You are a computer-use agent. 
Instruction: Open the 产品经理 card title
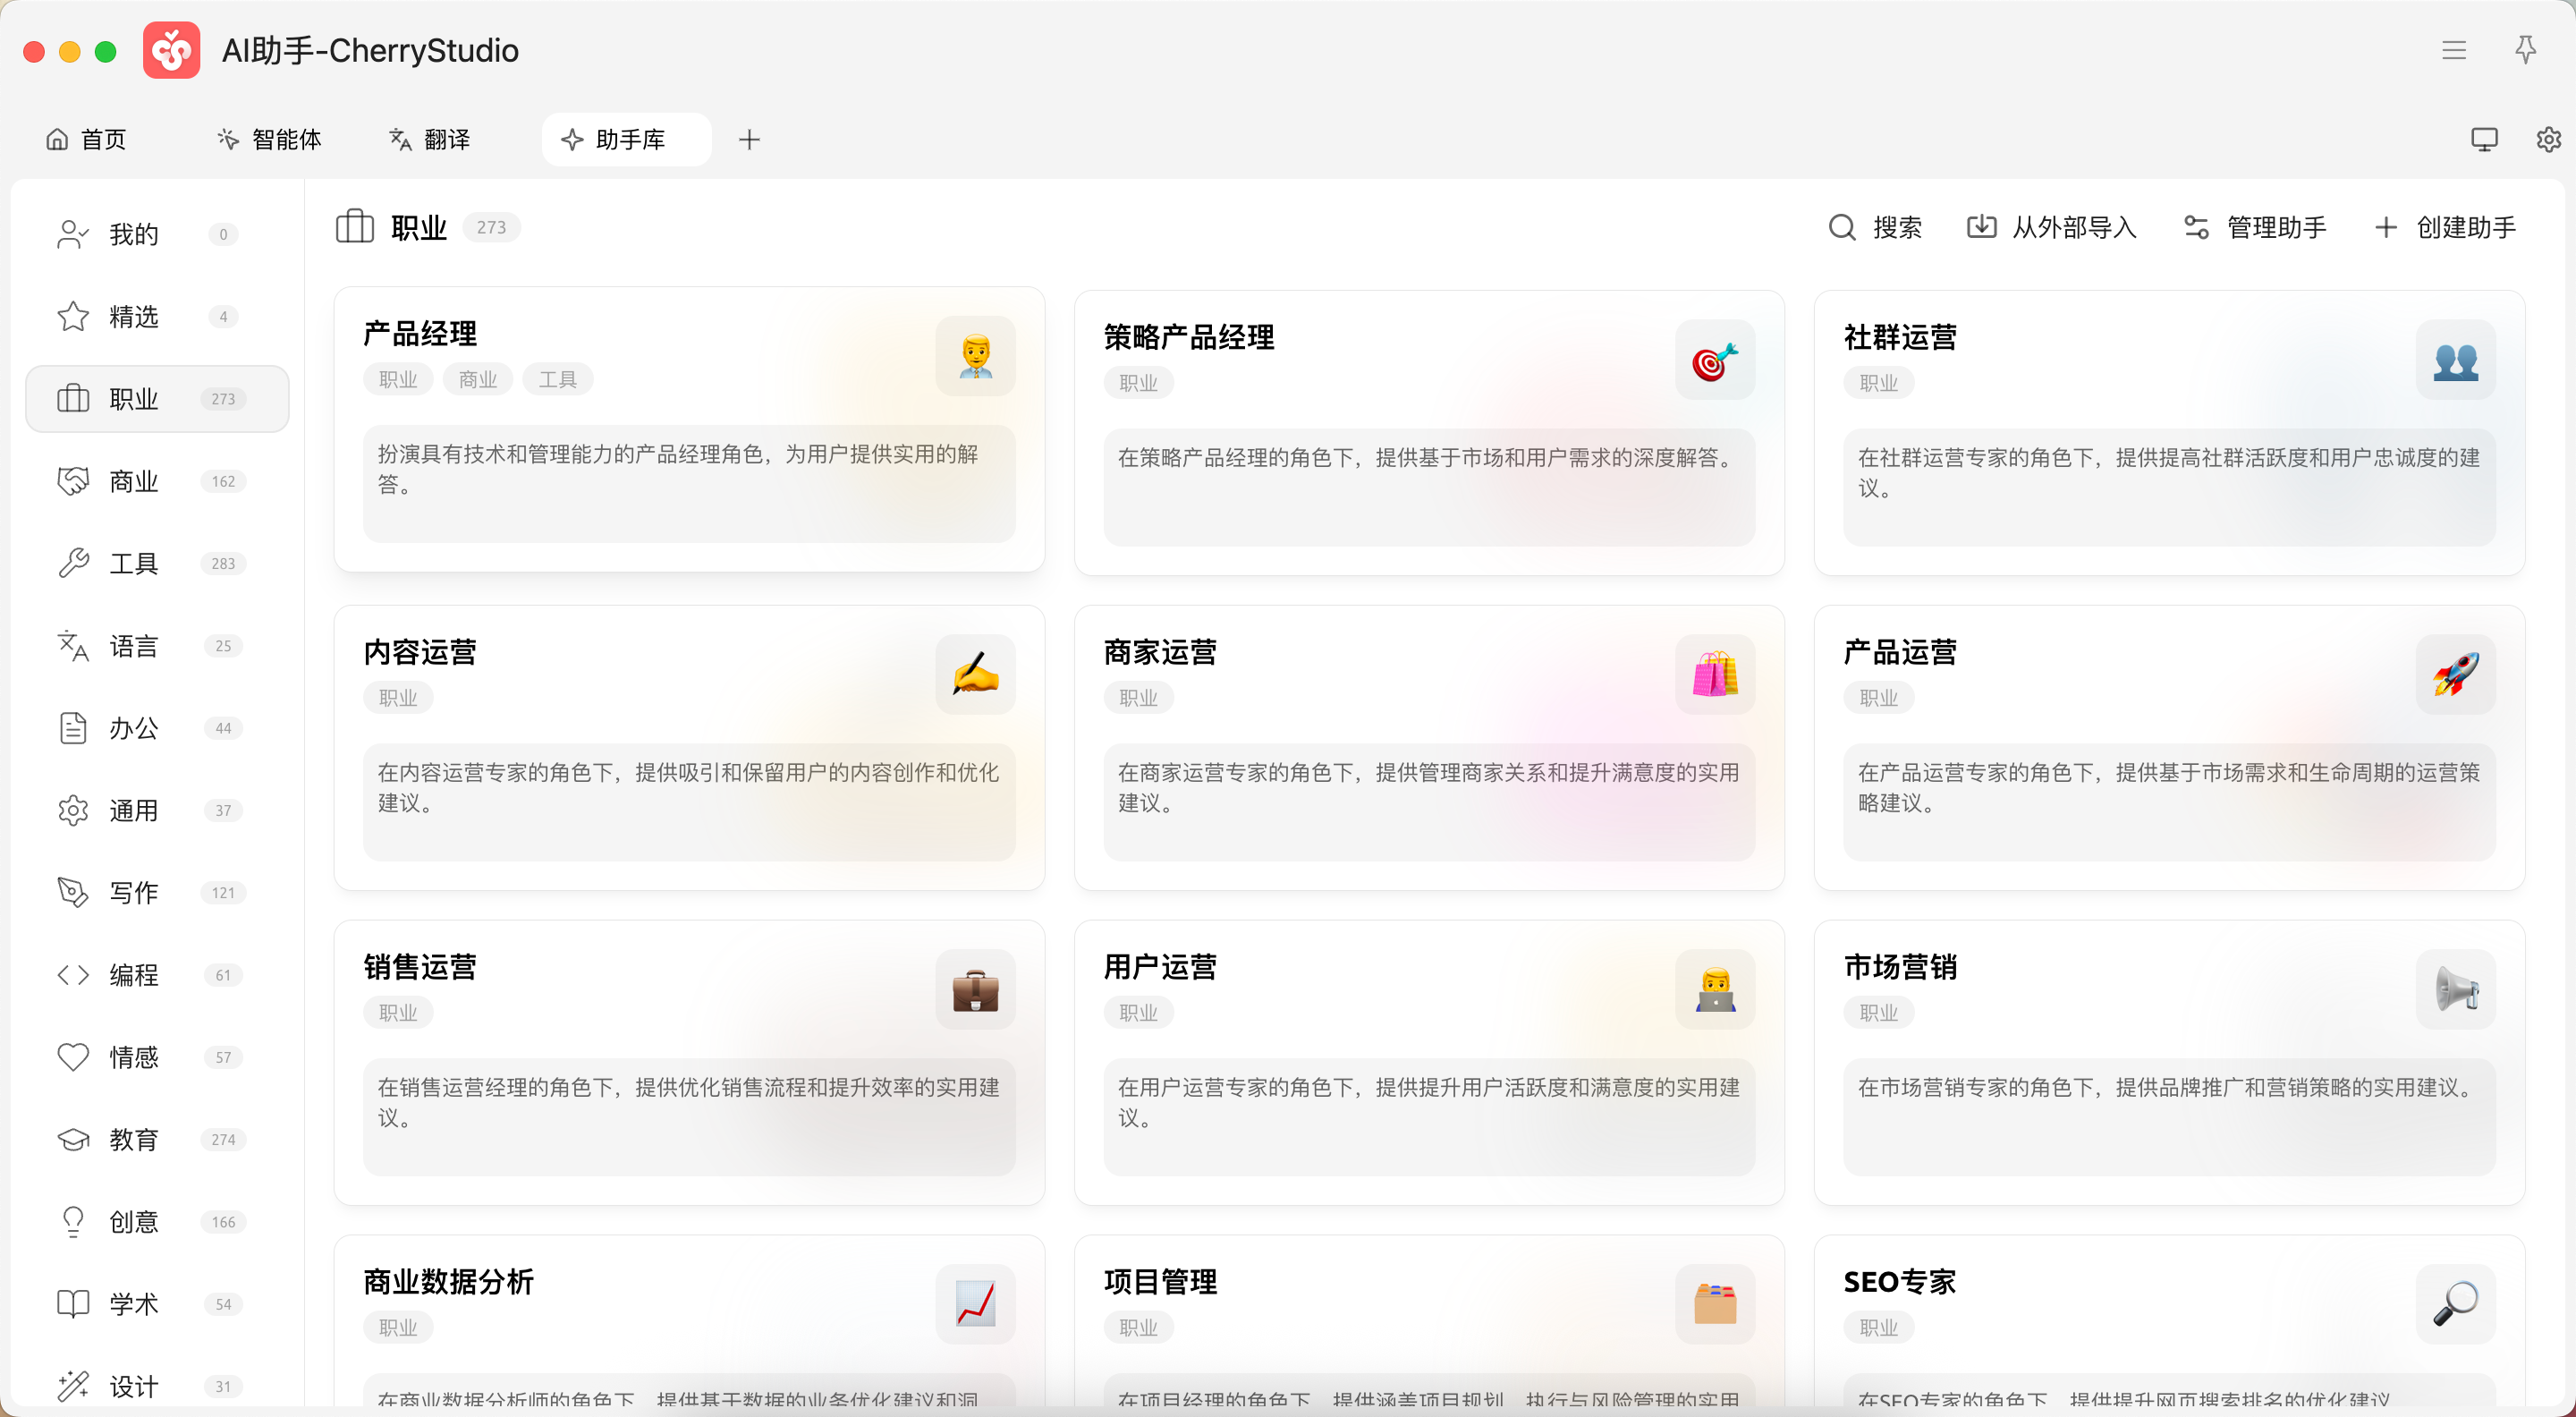tap(420, 334)
